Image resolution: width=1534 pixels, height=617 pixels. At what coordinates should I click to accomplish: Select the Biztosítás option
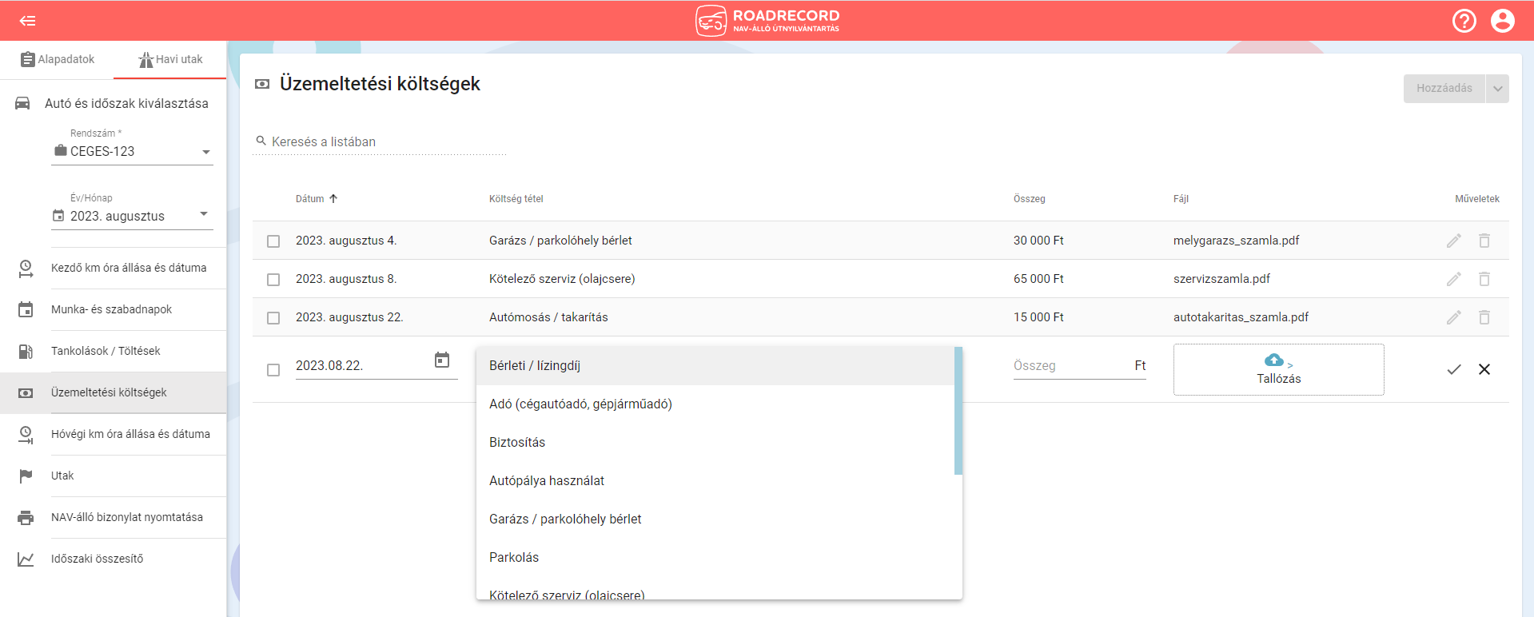pyautogui.click(x=715, y=442)
